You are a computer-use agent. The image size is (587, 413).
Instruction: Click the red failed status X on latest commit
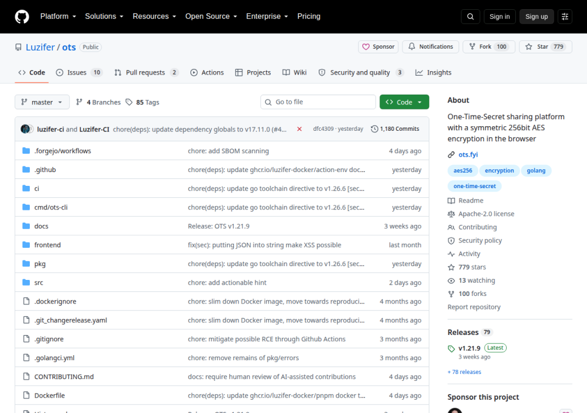pyautogui.click(x=299, y=129)
